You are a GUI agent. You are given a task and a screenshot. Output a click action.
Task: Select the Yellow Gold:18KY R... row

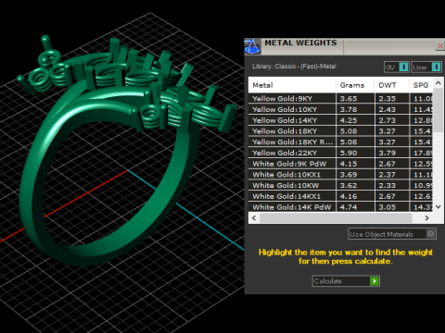click(x=340, y=142)
